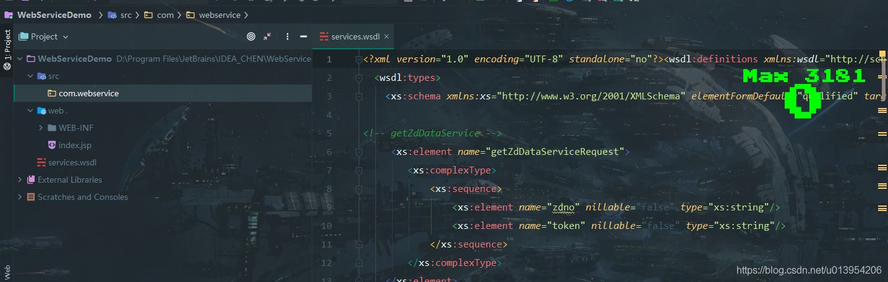Image resolution: width=888 pixels, height=282 pixels.
Task: Collapse the WebServiceDemo root node
Action: pyautogui.click(x=20, y=59)
